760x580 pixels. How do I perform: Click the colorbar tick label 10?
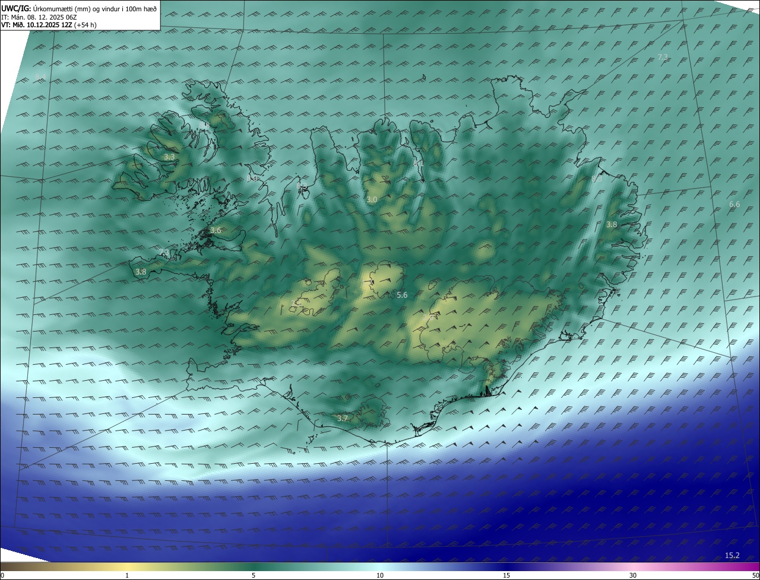(x=380, y=575)
